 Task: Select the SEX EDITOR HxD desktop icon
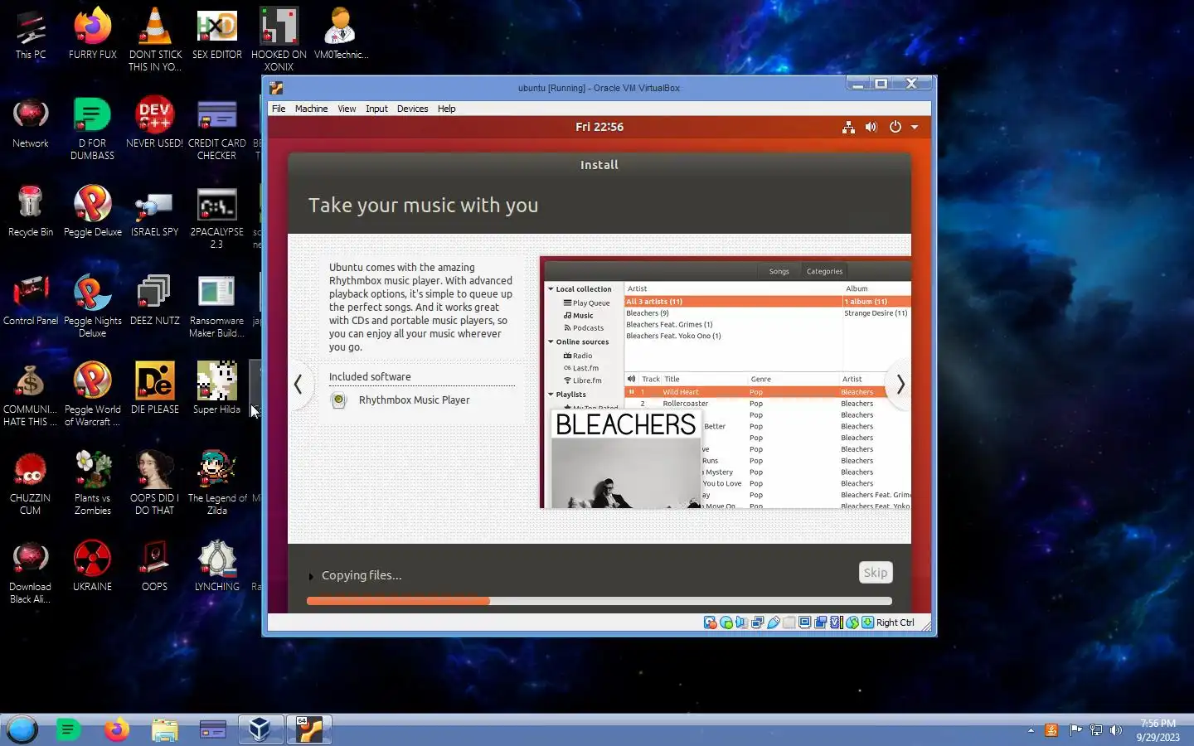click(x=217, y=36)
